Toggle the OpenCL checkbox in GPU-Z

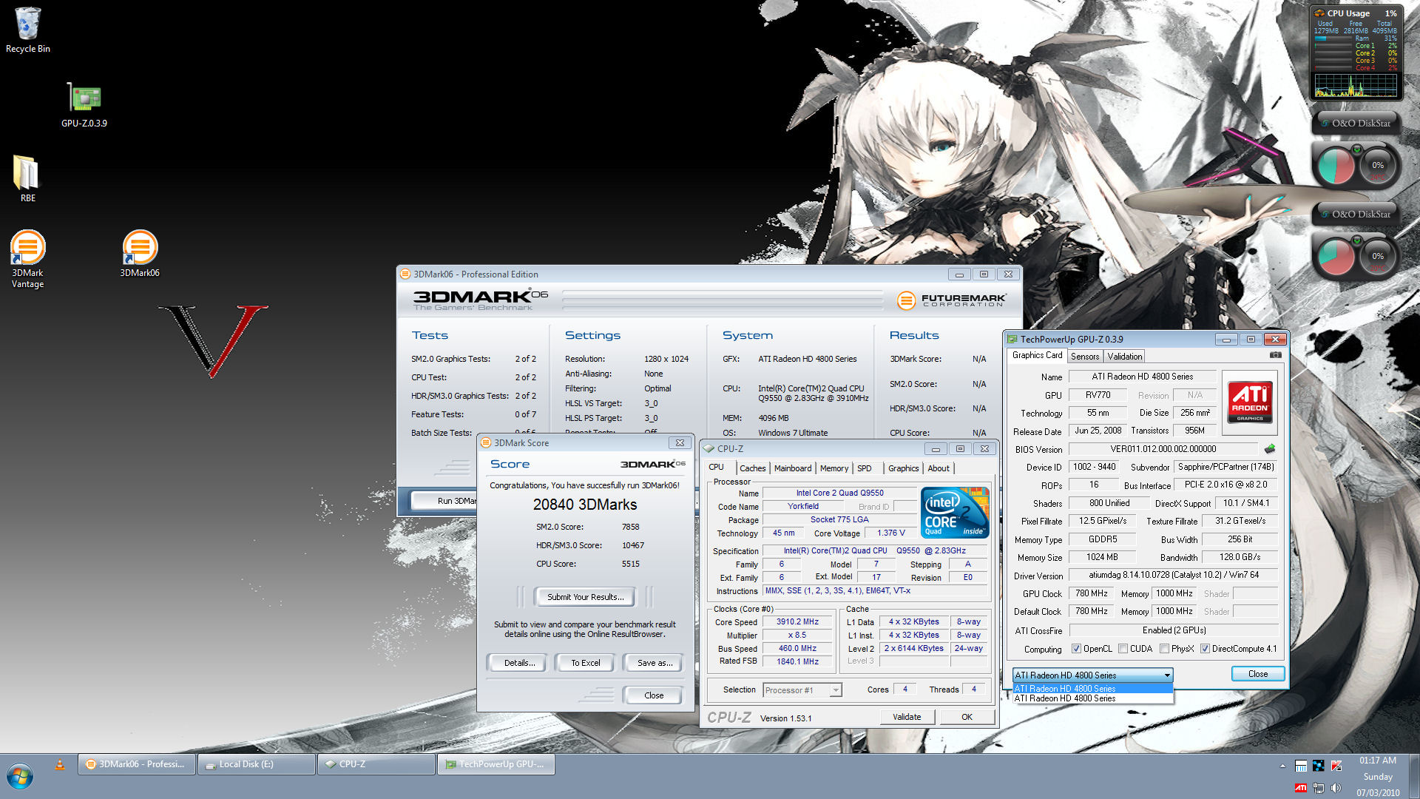[x=1076, y=649]
